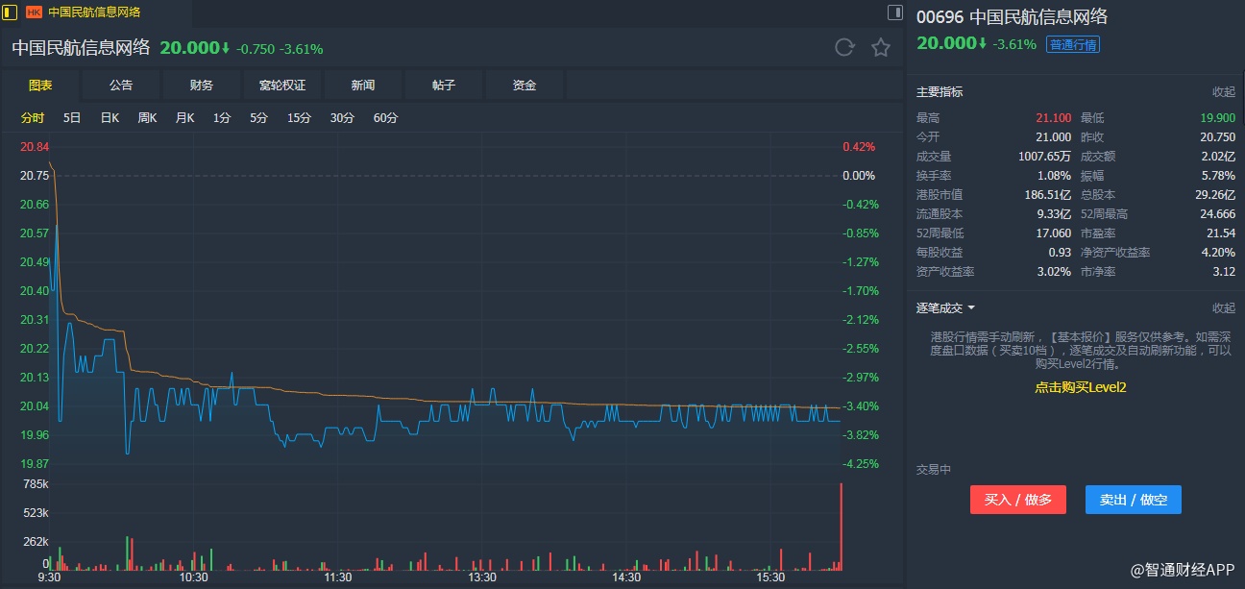Viewport: 1245px width, 589px height.
Task: Click the -3.40% percentage axis label
Action: (860, 406)
